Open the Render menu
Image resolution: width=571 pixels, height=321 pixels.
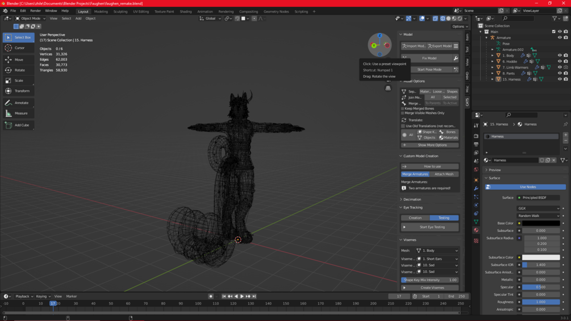click(35, 11)
